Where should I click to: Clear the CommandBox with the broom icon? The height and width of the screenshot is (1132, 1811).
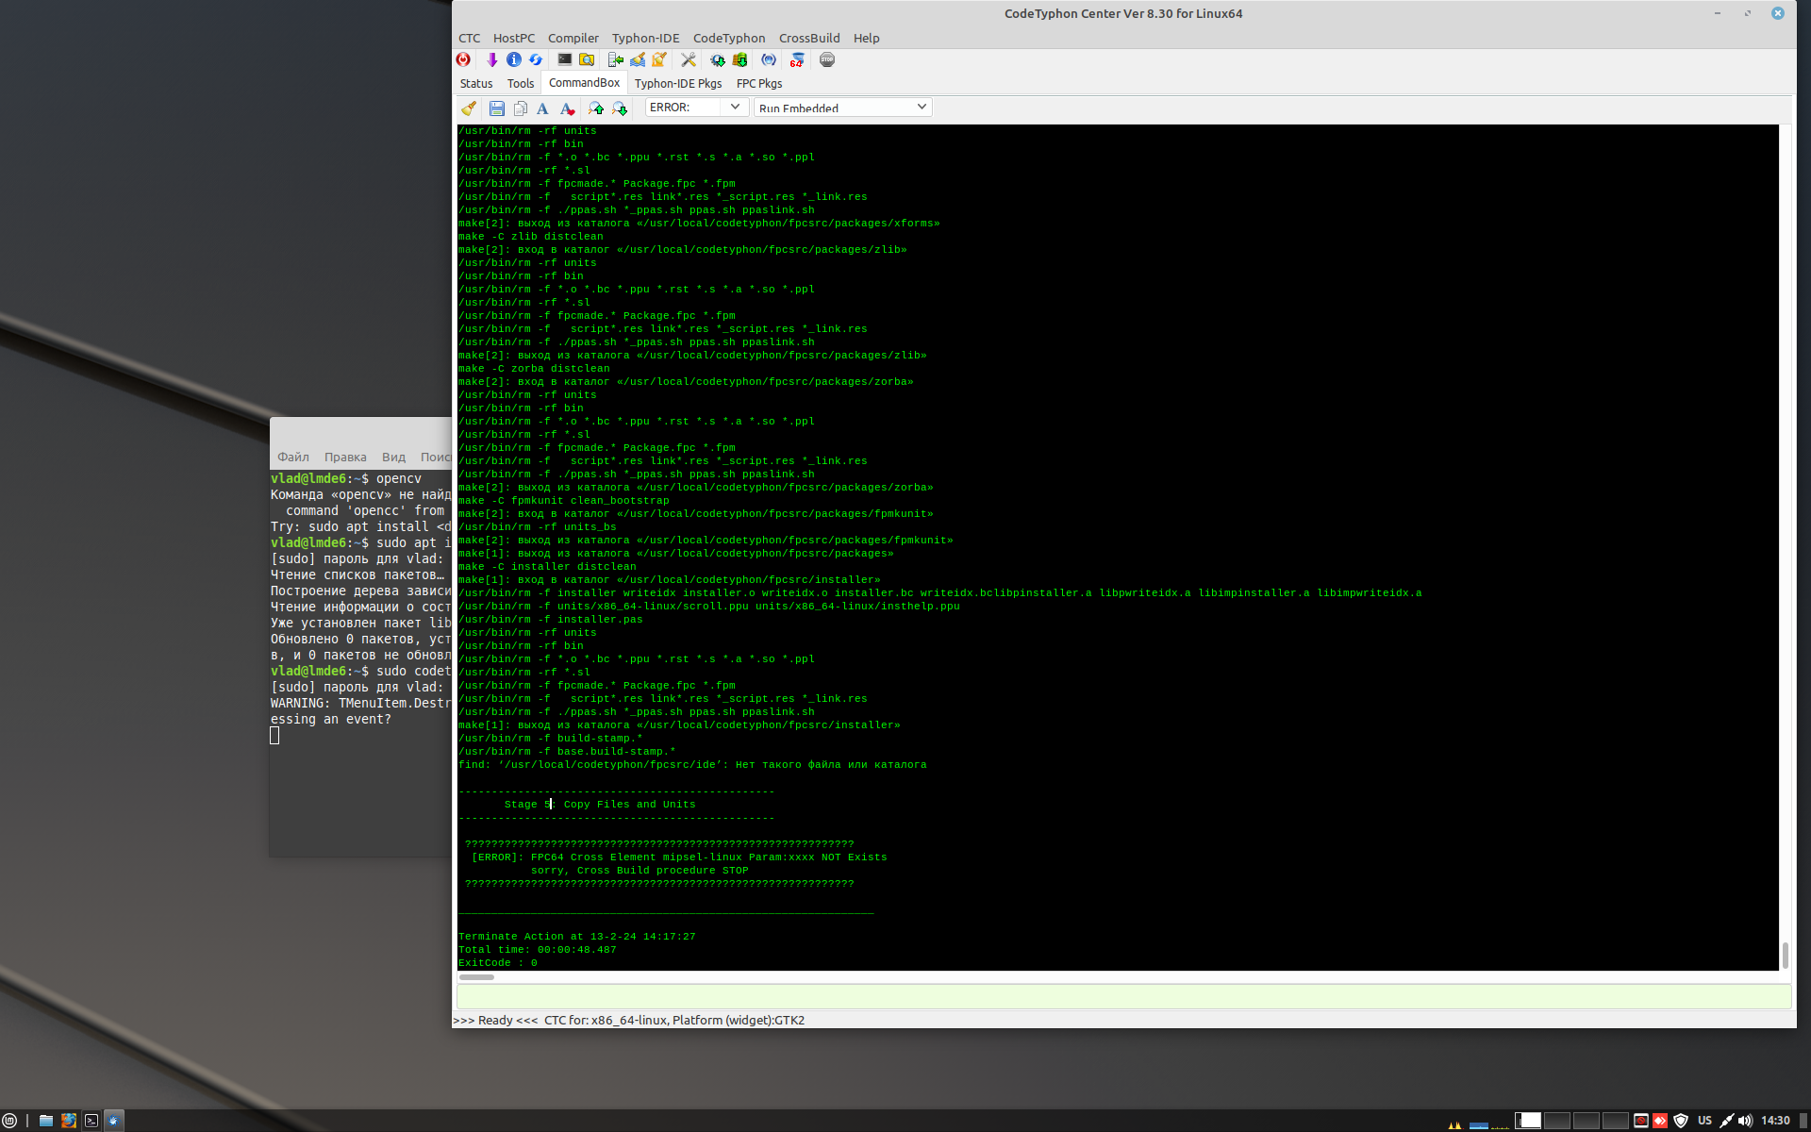coord(469,108)
